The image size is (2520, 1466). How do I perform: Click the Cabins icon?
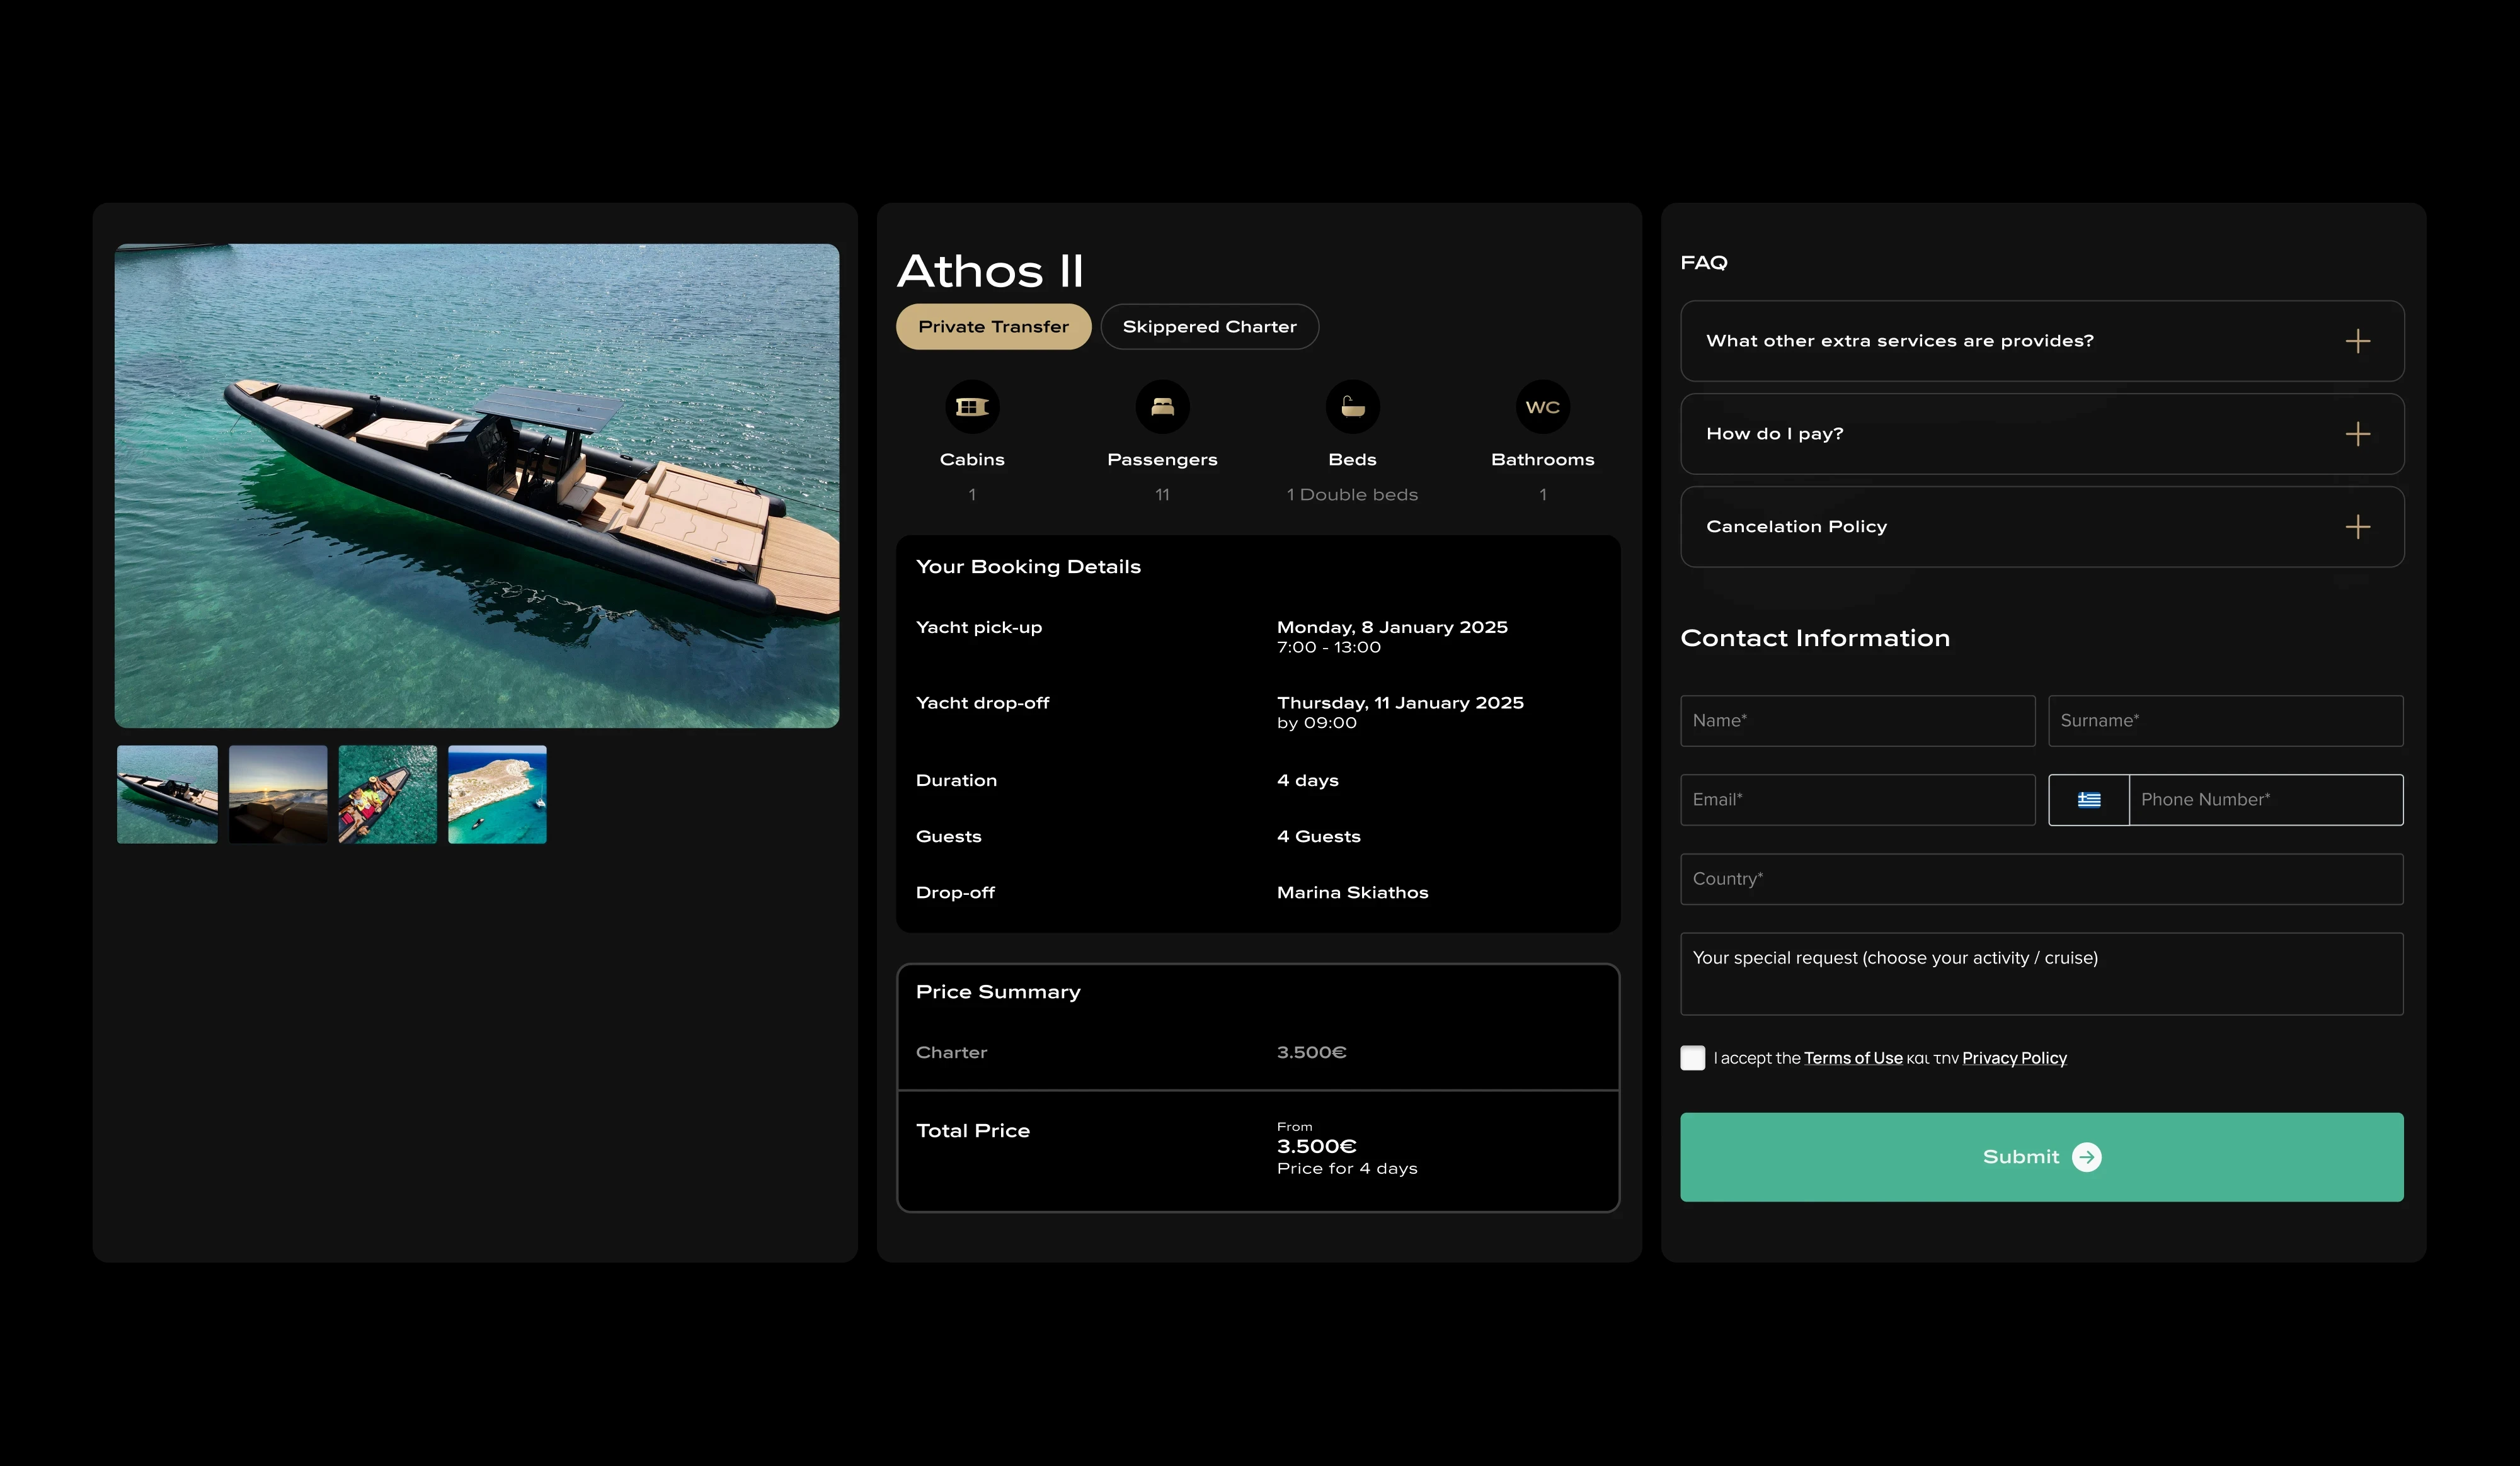point(971,407)
